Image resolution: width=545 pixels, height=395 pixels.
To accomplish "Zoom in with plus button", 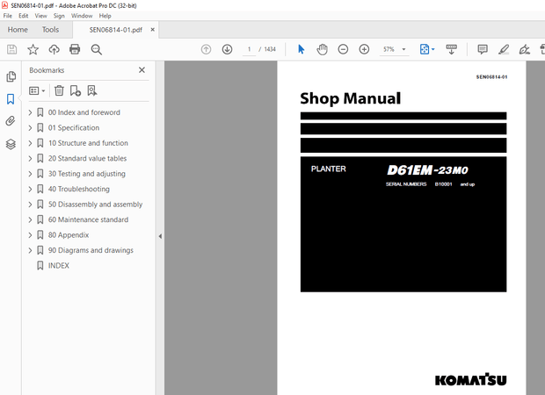I will click(x=364, y=49).
